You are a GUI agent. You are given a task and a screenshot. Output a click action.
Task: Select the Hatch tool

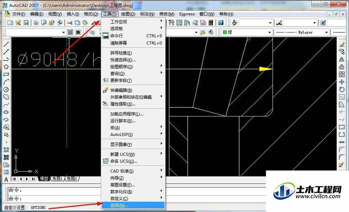pos(6,150)
